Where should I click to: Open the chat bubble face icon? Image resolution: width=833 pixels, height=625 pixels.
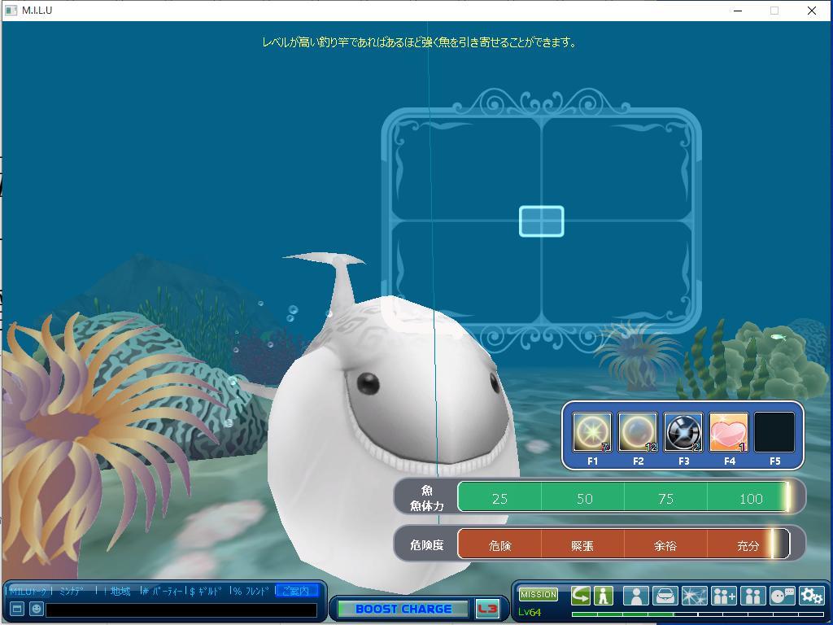[782, 596]
